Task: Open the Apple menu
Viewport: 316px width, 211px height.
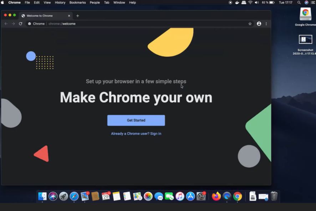Action: pyautogui.click(x=2, y=3)
